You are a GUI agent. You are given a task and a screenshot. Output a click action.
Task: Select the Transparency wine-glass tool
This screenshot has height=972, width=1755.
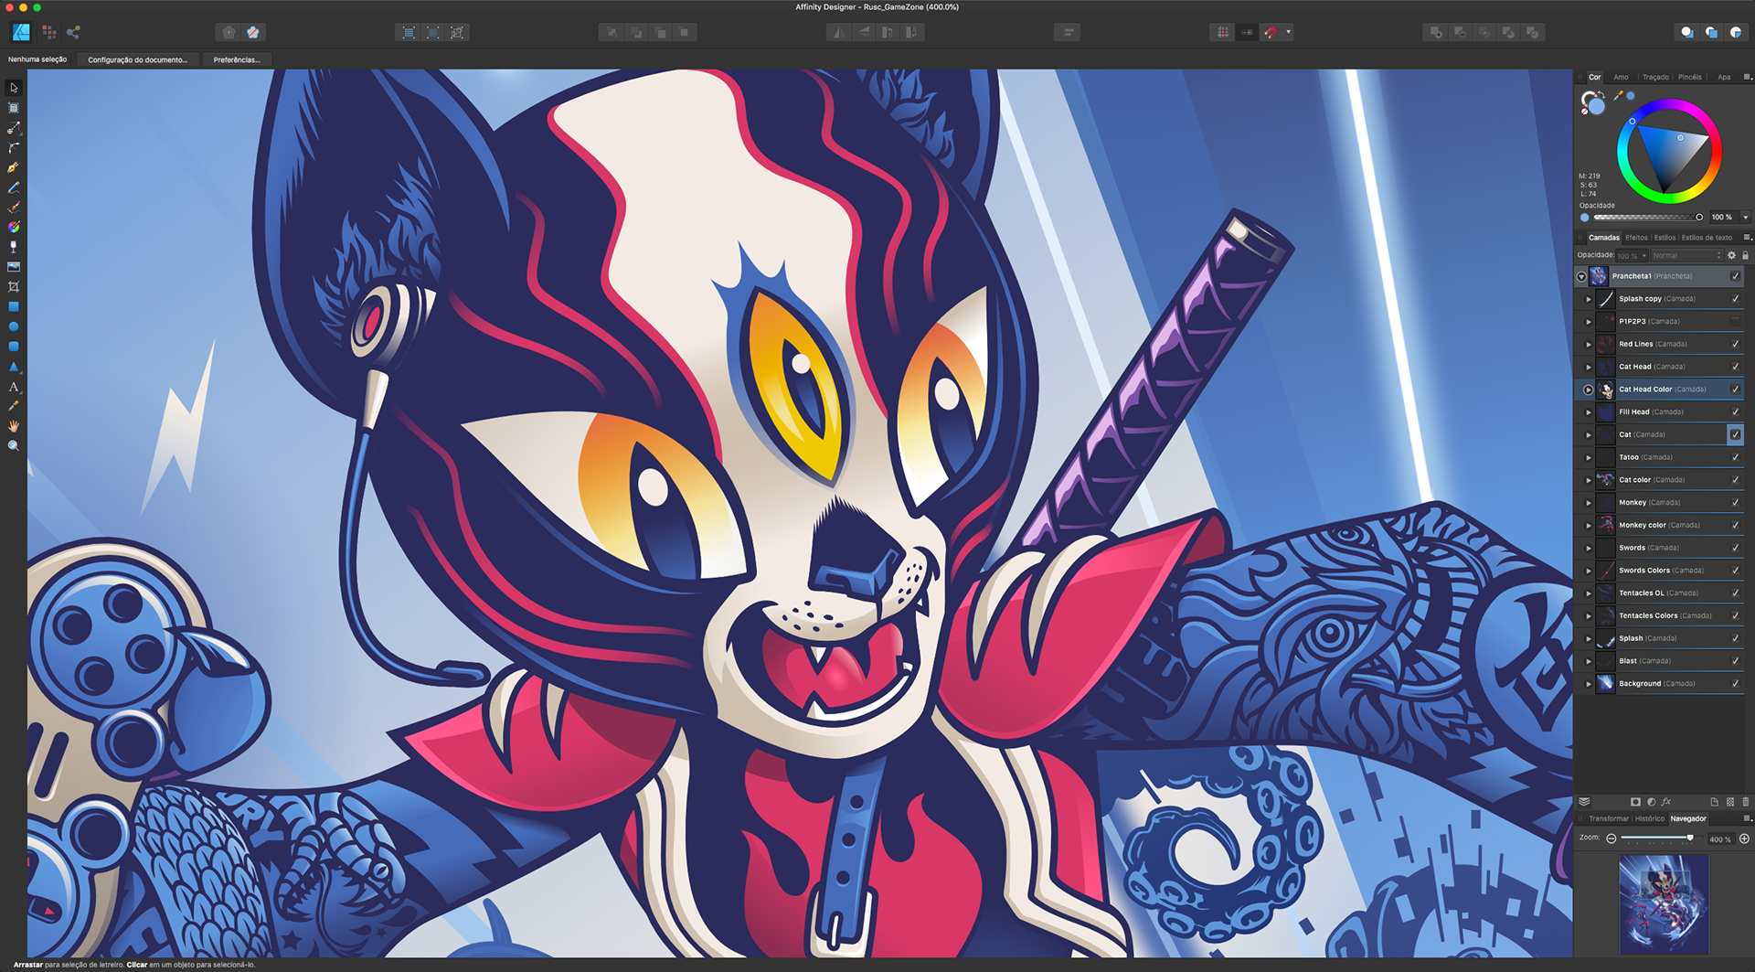tap(14, 247)
